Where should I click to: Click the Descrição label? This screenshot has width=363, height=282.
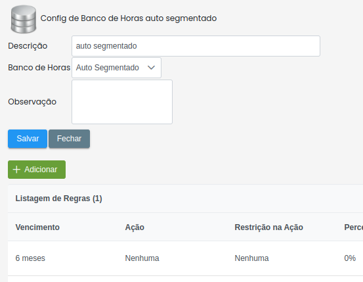click(28, 46)
